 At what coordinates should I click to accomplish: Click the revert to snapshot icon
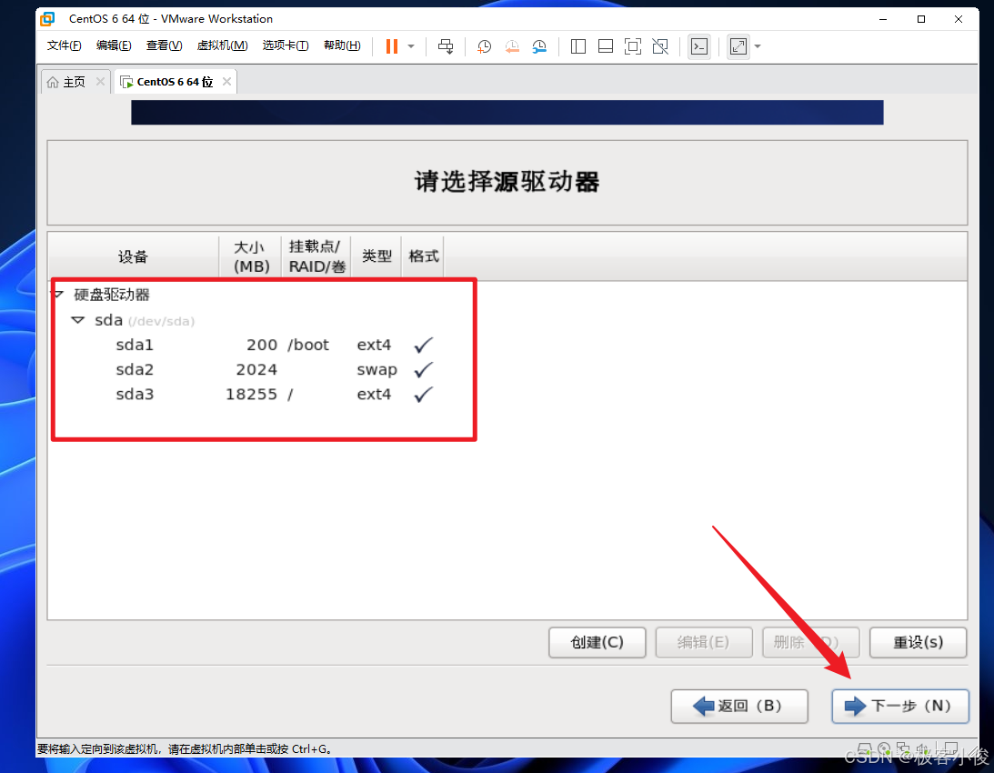512,46
